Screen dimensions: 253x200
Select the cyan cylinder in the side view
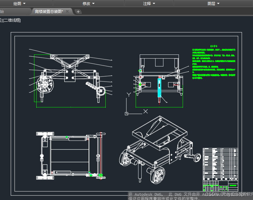159,88
